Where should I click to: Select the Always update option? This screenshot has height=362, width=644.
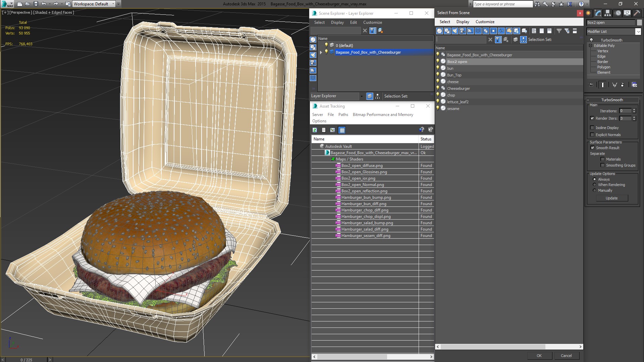[x=594, y=179]
